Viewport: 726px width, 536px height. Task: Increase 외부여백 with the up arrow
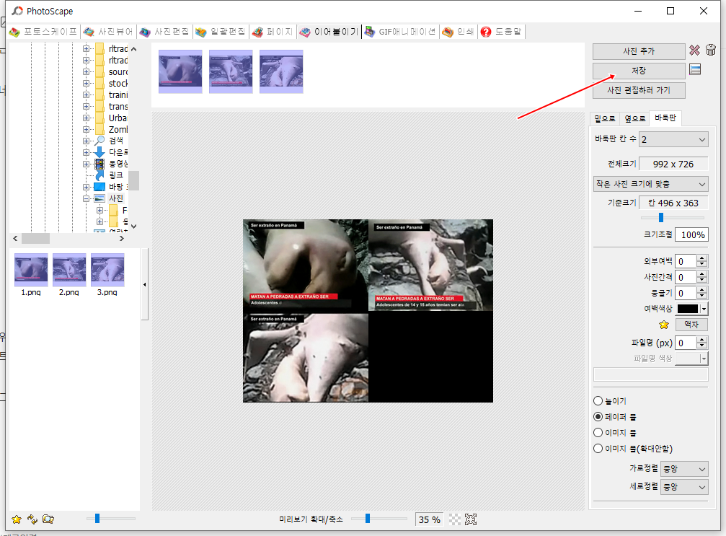pos(702,258)
